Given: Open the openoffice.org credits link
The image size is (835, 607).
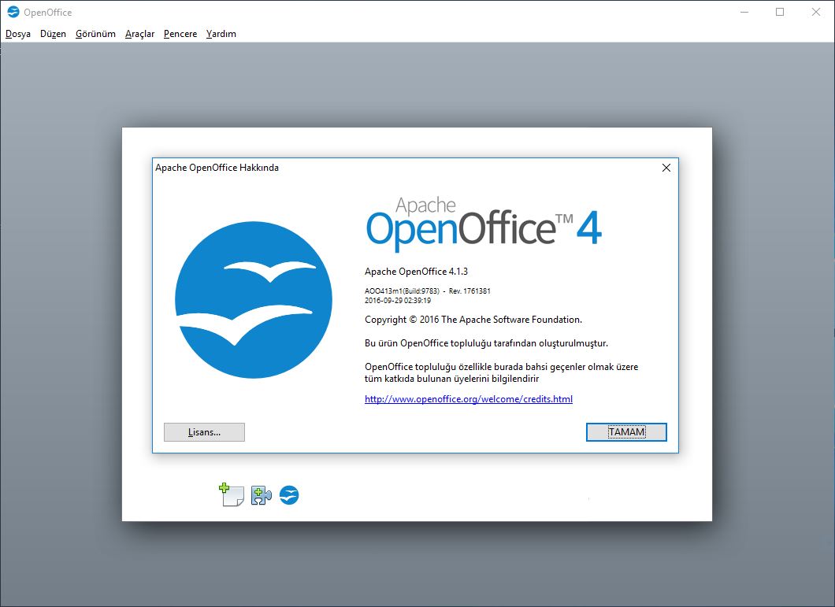Looking at the screenshot, I should point(469,399).
